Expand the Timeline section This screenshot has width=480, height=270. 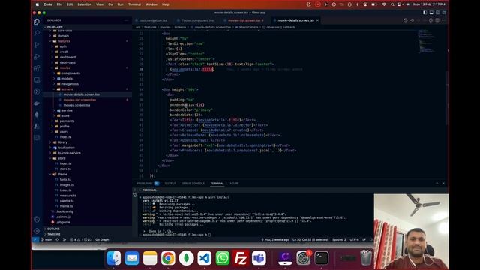click(x=87, y=234)
